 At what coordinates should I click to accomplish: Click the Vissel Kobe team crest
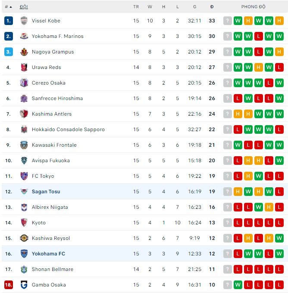pos(24,21)
